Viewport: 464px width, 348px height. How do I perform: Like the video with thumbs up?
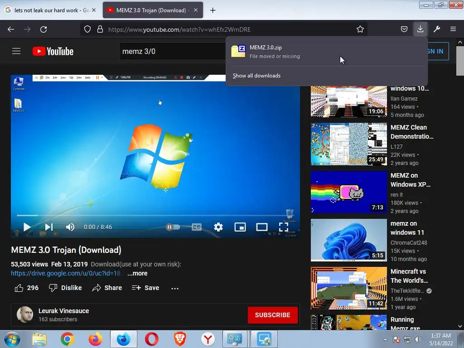pos(26,288)
